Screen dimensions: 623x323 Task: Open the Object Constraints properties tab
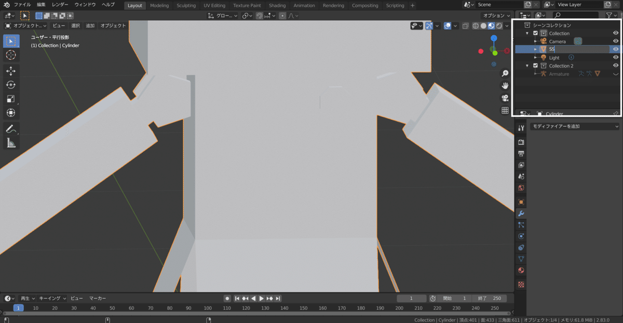click(521, 247)
